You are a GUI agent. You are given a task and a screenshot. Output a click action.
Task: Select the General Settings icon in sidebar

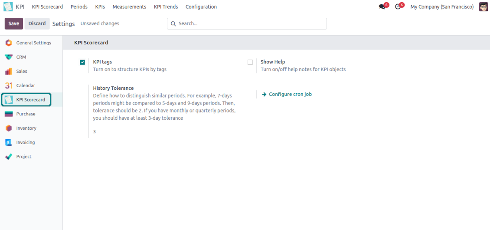coord(9,43)
